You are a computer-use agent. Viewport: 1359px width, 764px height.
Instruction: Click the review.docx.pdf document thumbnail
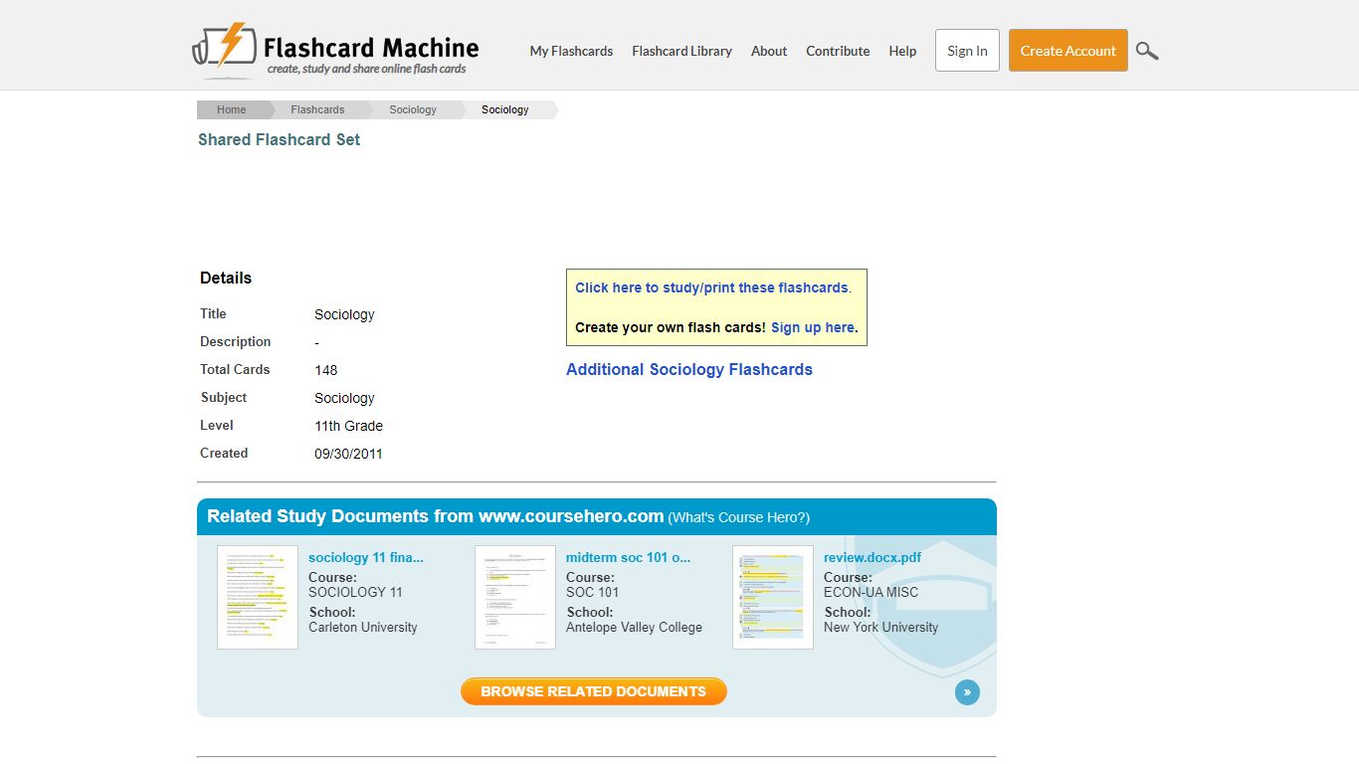click(773, 597)
